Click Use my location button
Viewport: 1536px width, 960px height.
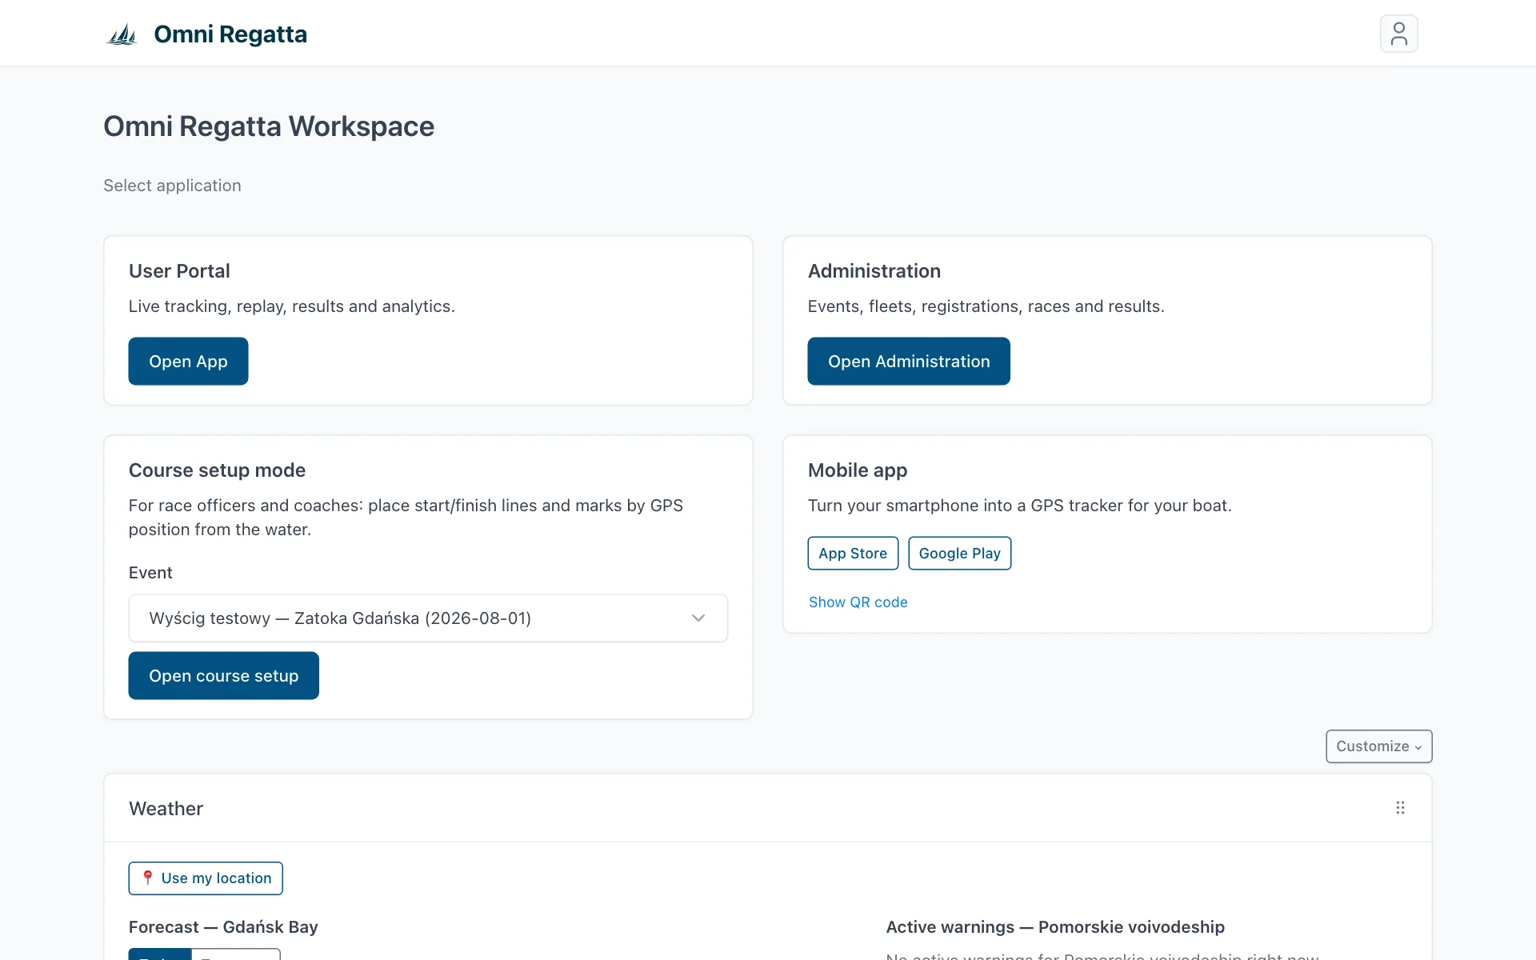pos(206,878)
